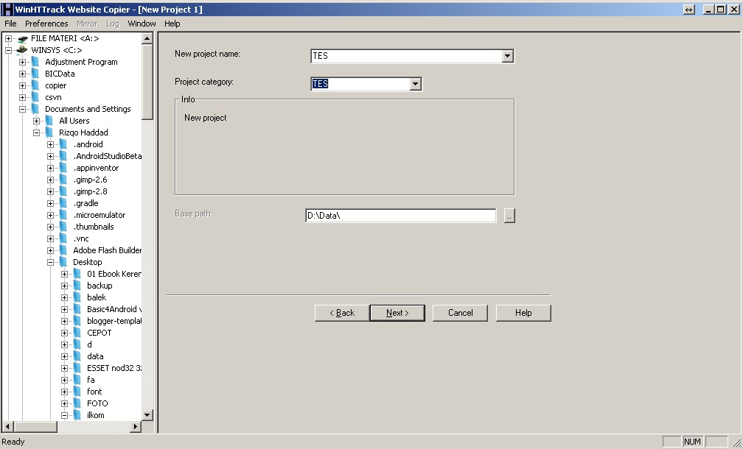Open the New project name dropdown
The width and height of the screenshot is (743, 449).
click(x=507, y=56)
